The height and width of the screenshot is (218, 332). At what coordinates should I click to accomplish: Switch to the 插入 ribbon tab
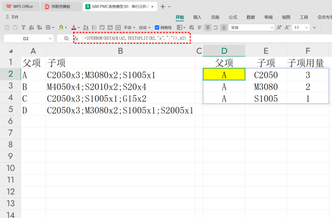tap(197, 17)
